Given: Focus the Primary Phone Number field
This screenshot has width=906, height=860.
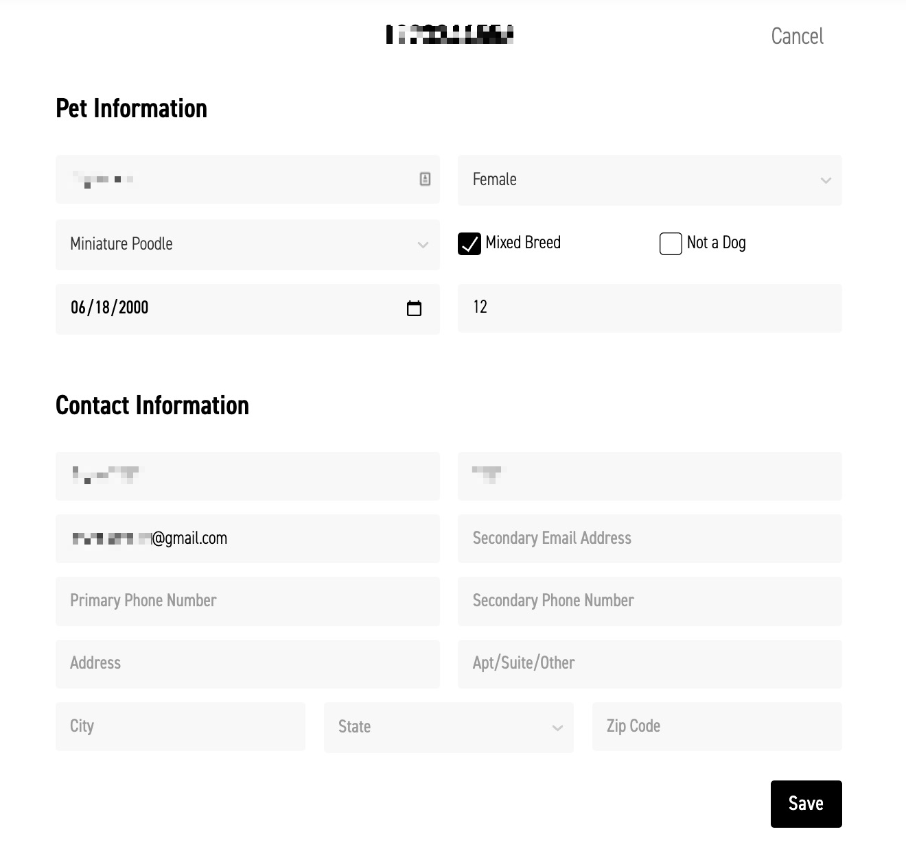Looking at the screenshot, I should (x=248, y=601).
